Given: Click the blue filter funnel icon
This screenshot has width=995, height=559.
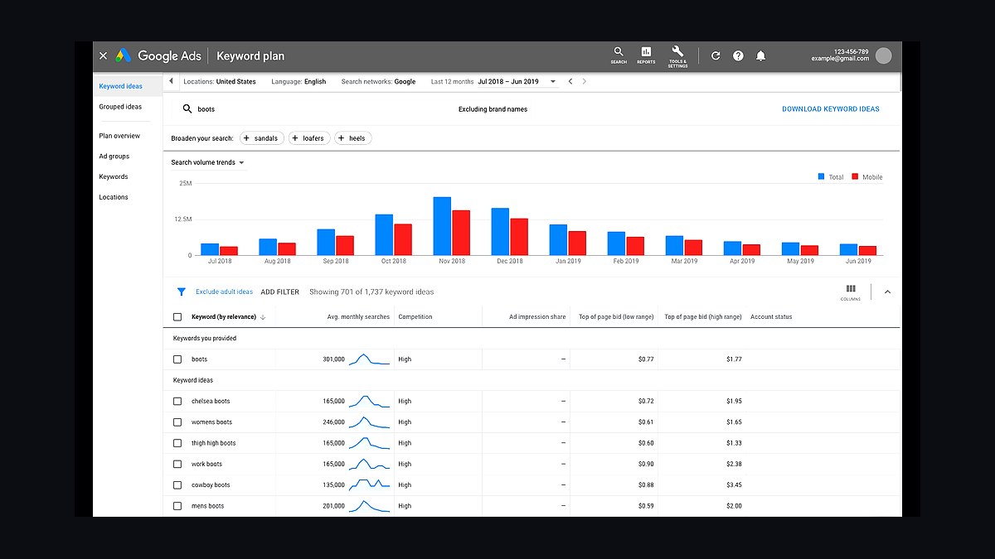Looking at the screenshot, I should coord(182,292).
